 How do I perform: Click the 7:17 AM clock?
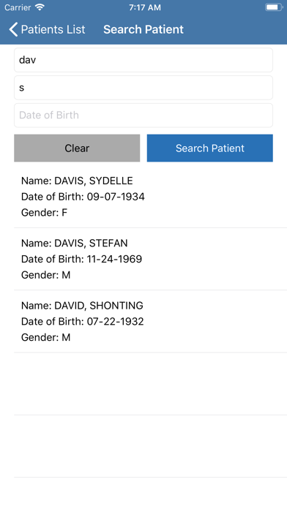pos(145,7)
